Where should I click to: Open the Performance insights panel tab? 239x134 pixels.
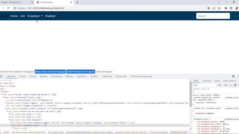click(x=141, y=76)
